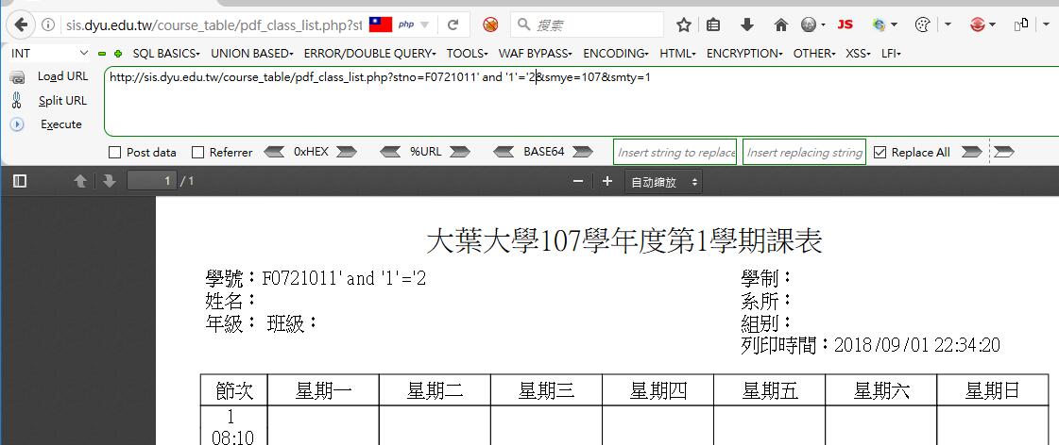This screenshot has height=445, width=1059.
Task: Click the green minus HackBar icon
Action: coord(102,53)
